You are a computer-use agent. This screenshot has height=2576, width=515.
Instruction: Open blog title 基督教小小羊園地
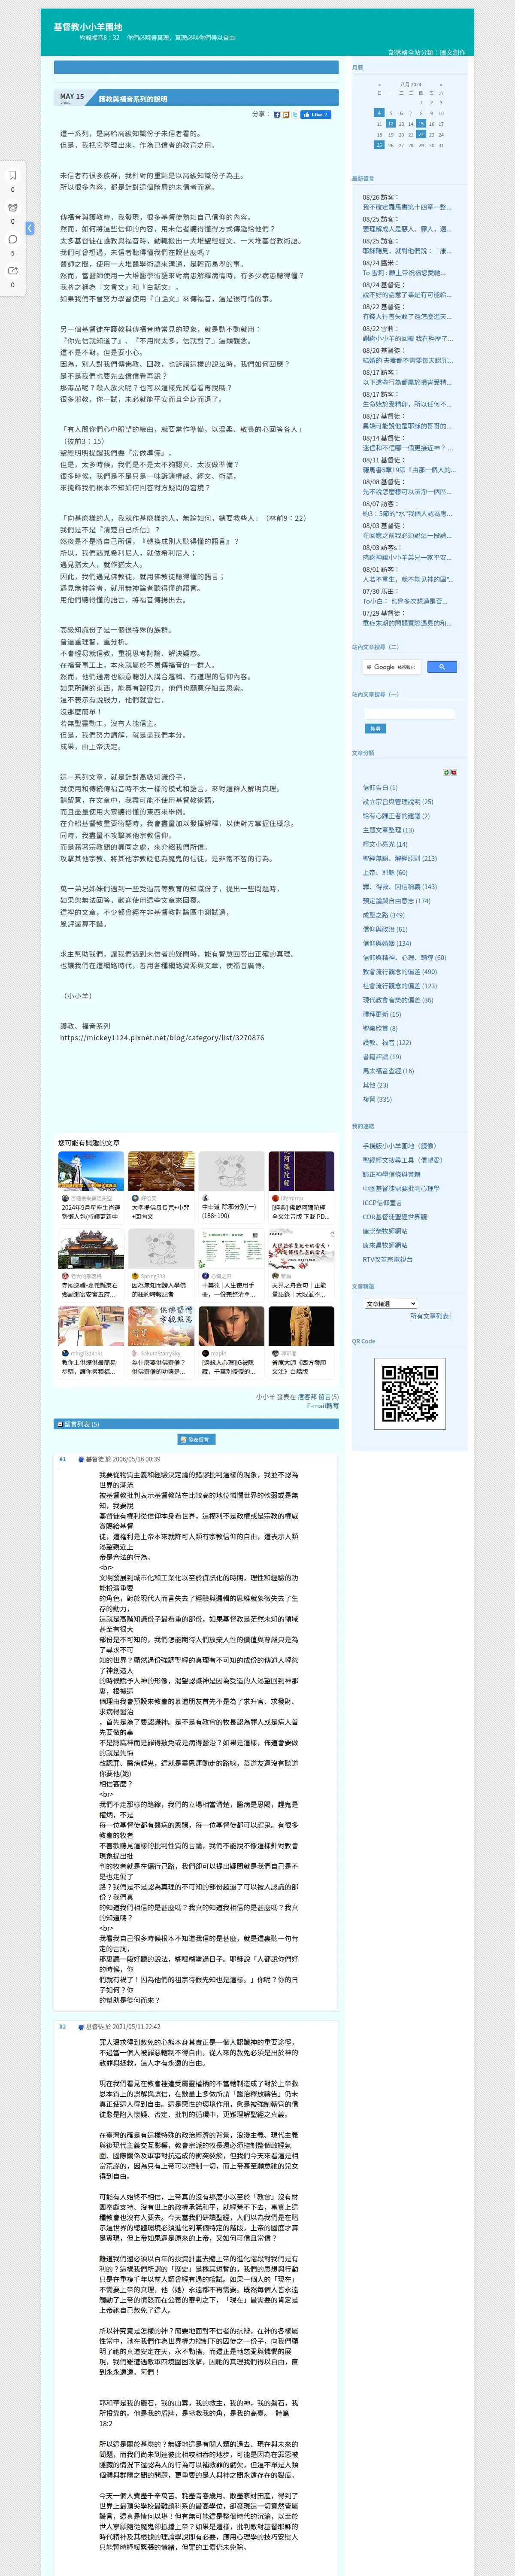point(88,27)
